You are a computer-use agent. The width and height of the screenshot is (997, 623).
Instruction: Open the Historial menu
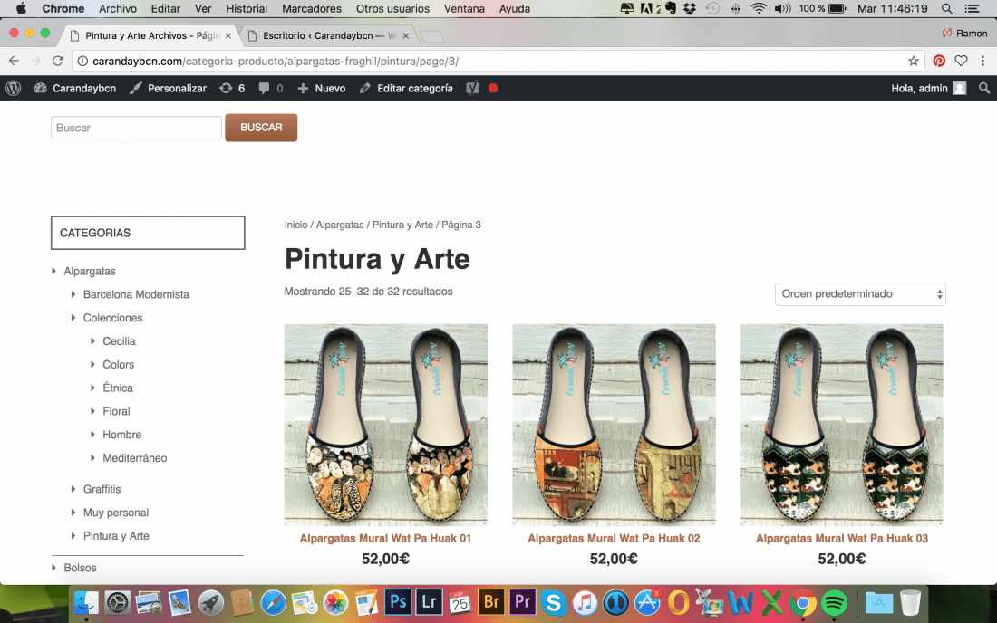[247, 8]
